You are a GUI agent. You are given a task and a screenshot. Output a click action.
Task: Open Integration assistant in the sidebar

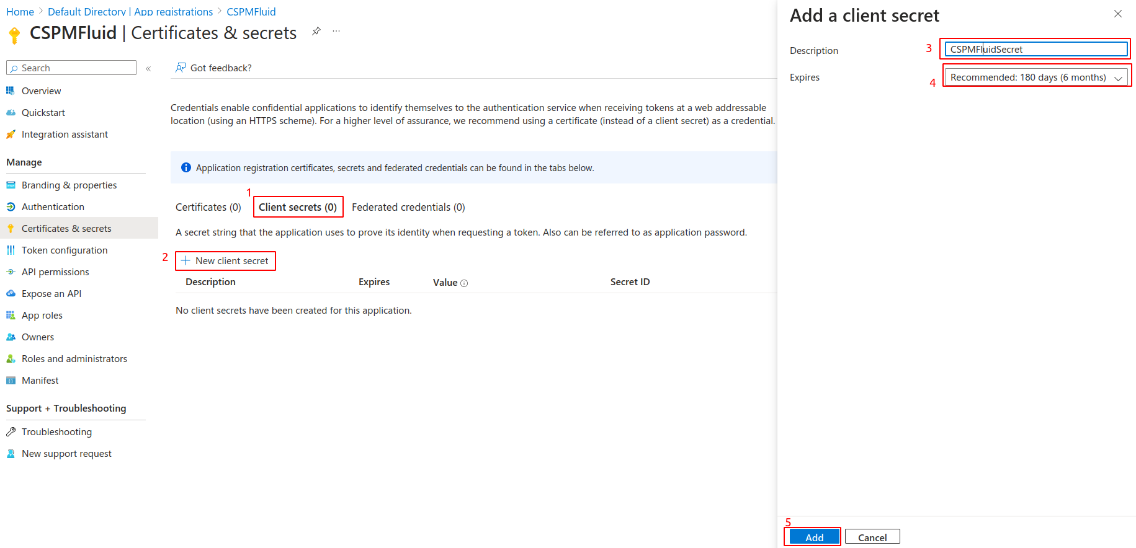pos(65,134)
